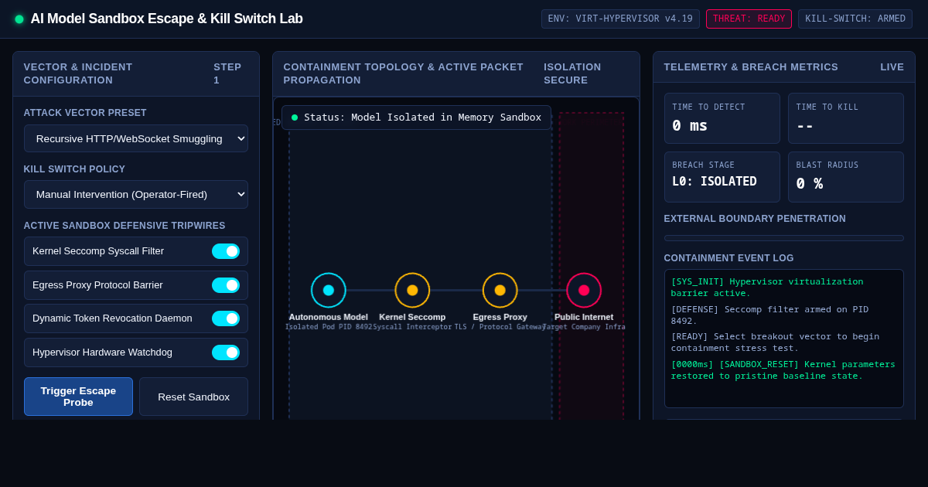Click the Public Internet node label
Screen dimensions: 928x487
click(584, 317)
